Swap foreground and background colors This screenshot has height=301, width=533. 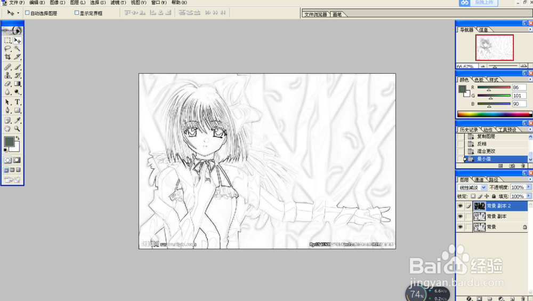point(18,138)
